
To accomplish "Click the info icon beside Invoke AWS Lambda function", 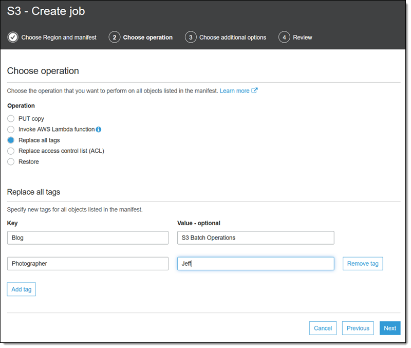I will point(99,130).
